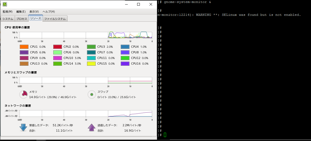Click the 受信したデータ label
The image size is (311, 141).
click(x=39, y=125)
